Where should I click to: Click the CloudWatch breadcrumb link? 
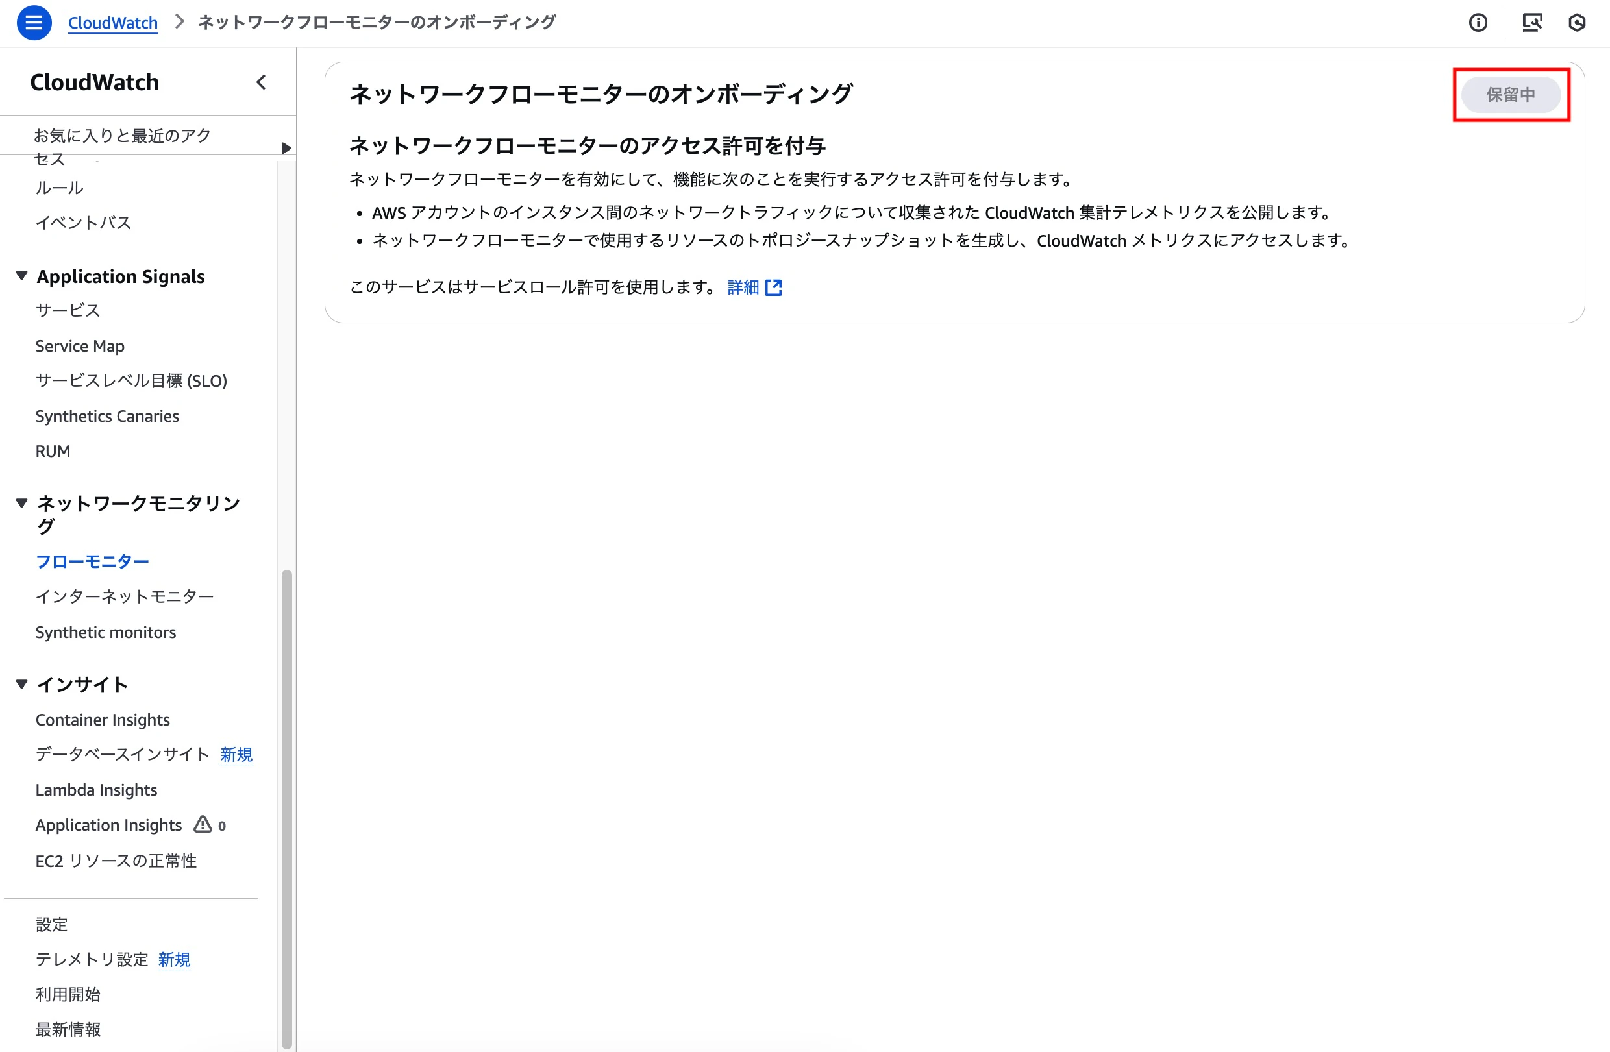(113, 23)
